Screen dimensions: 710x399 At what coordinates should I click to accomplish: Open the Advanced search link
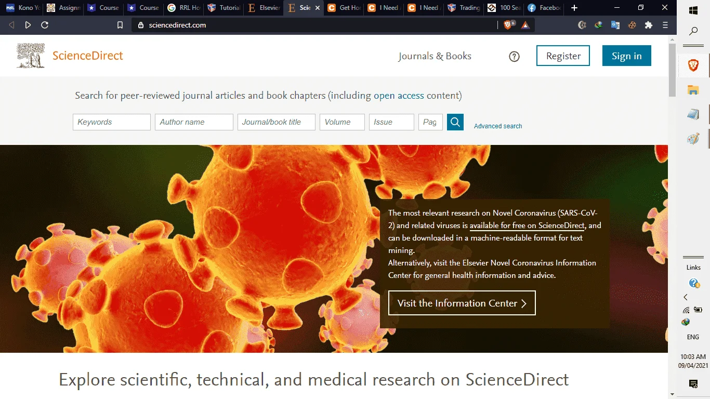[x=498, y=126]
